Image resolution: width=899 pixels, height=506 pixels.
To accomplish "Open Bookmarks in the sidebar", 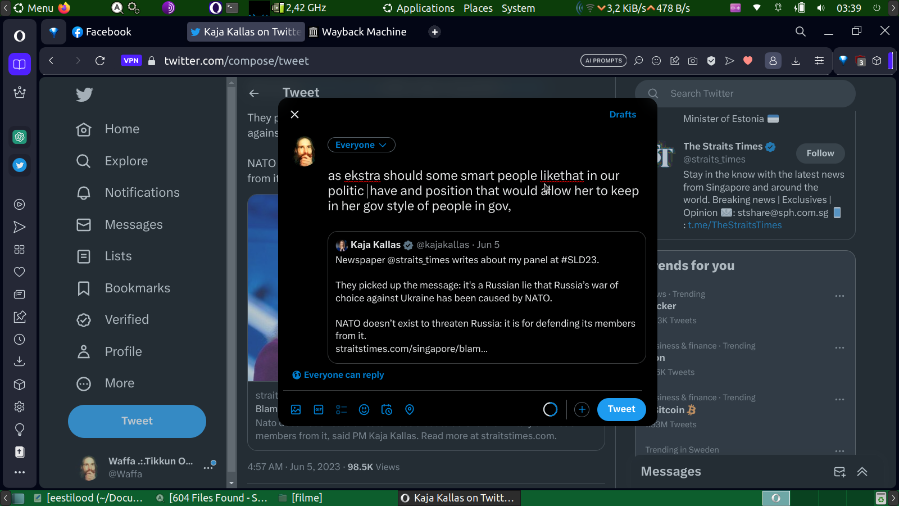I will (x=124, y=288).
